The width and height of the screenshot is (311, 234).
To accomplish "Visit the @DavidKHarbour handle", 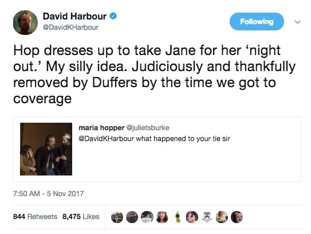I will click(70, 28).
